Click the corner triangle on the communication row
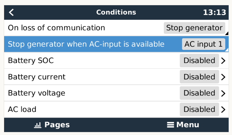The image size is (232, 135). 227,34
